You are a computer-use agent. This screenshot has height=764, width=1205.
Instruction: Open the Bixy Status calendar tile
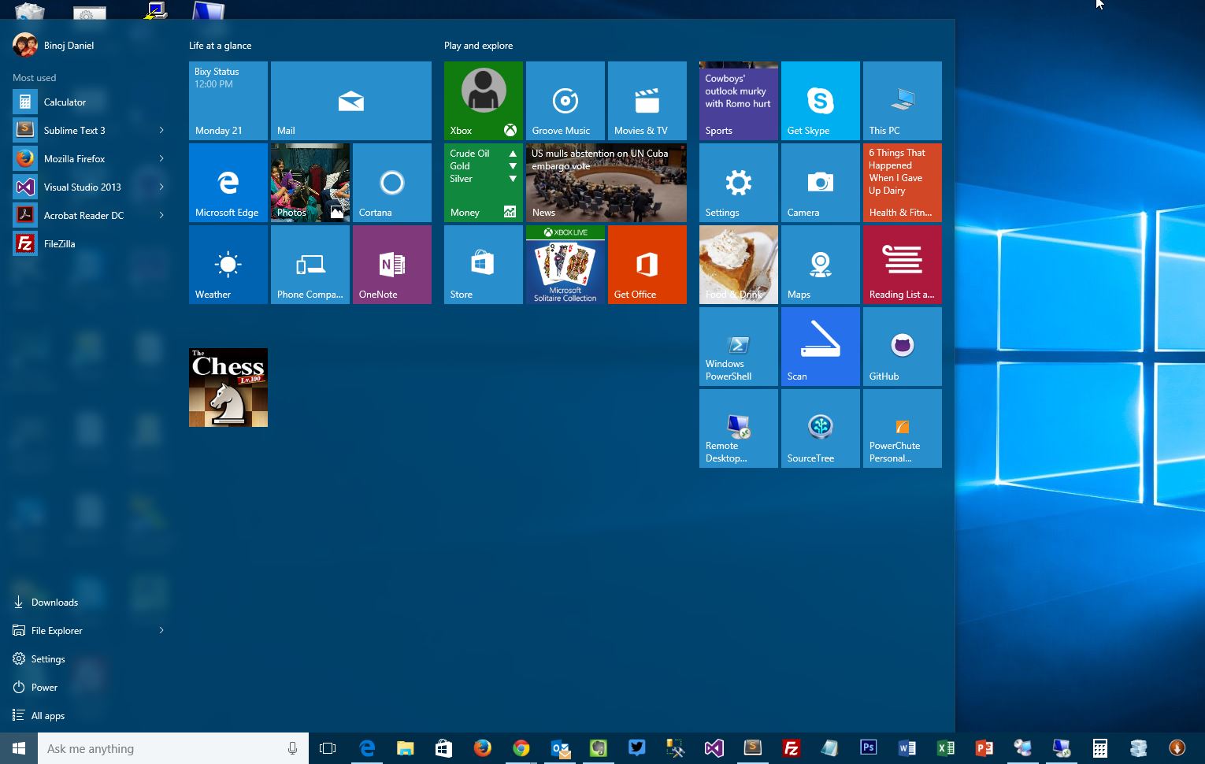point(228,101)
